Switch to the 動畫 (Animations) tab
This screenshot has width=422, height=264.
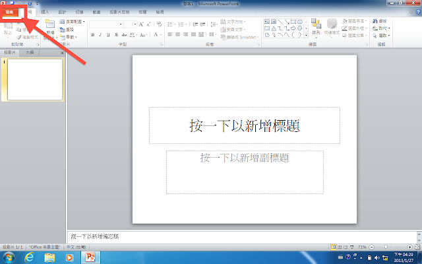[97, 12]
